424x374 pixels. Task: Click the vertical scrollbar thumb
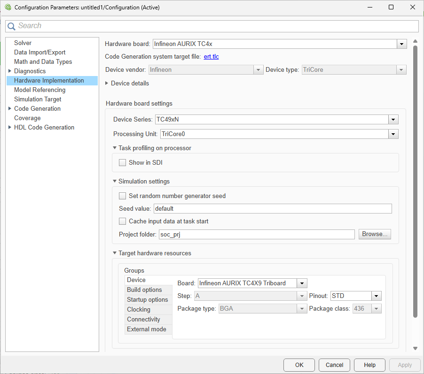pos(415,182)
